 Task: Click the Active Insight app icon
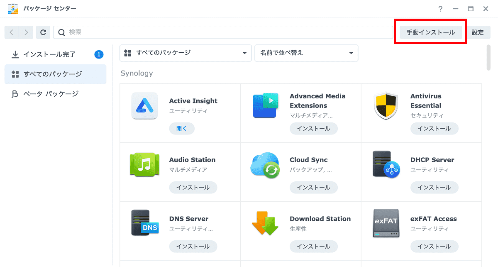click(144, 105)
